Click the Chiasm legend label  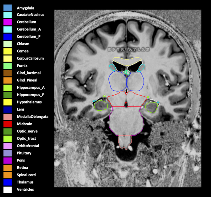[23, 44]
